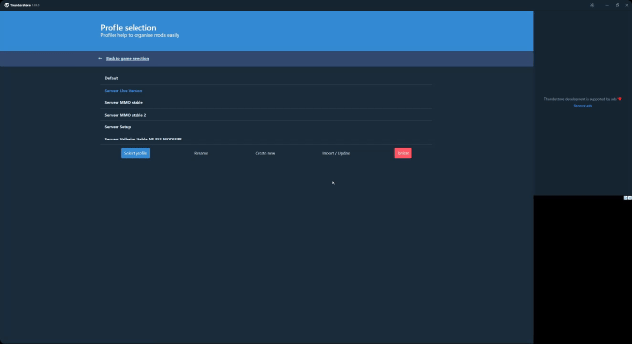Open the Import / Update option
This screenshot has height=344, width=632.
coord(336,153)
